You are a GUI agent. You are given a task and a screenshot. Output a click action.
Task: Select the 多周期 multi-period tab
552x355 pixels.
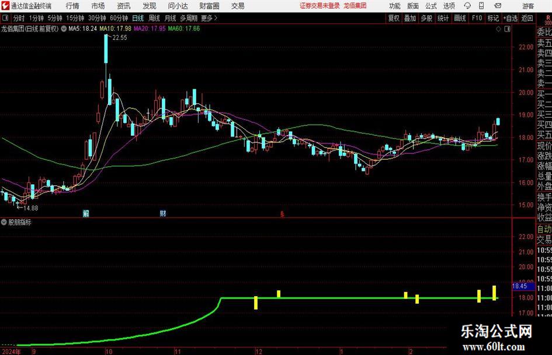189,18
